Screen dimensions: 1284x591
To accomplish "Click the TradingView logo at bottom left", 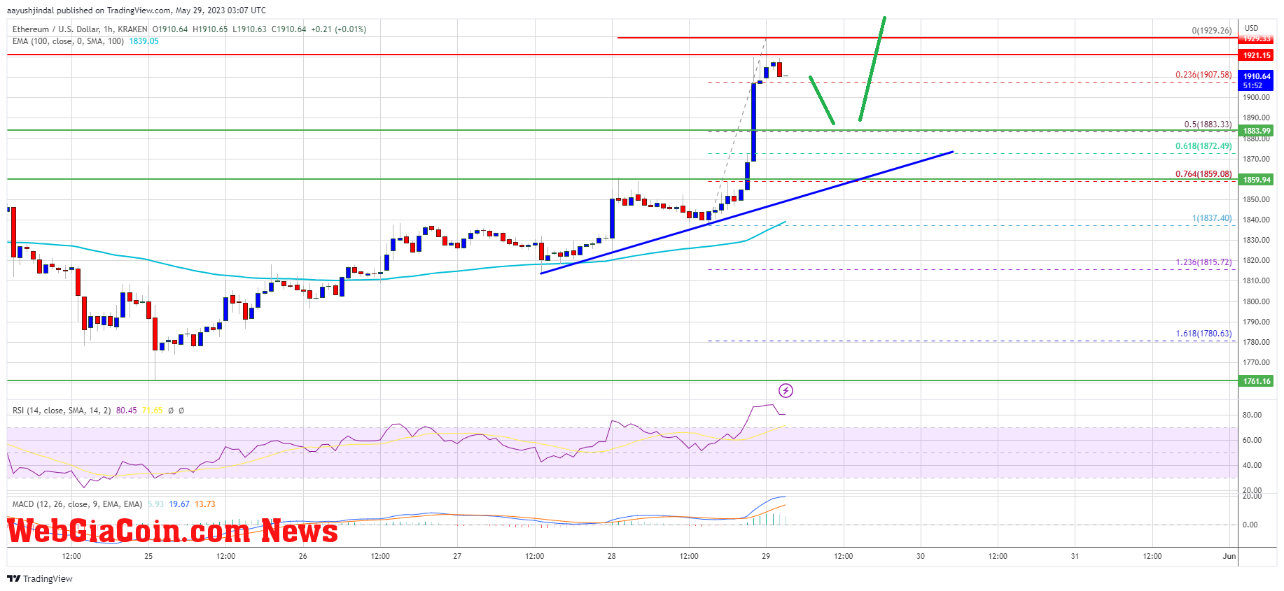I will [40, 578].
